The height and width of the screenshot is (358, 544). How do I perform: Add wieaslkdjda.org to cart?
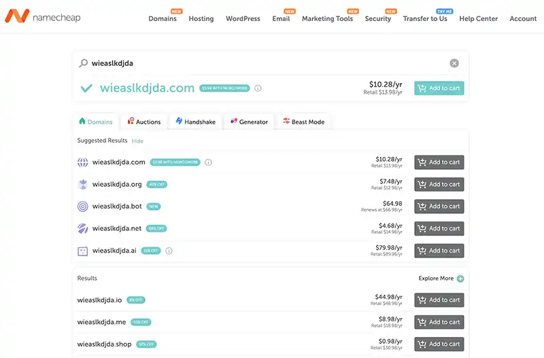click(439, 184)
